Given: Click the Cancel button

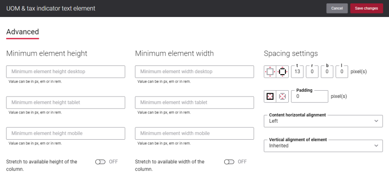Looking at the screenshot, I should pos(337,8).
